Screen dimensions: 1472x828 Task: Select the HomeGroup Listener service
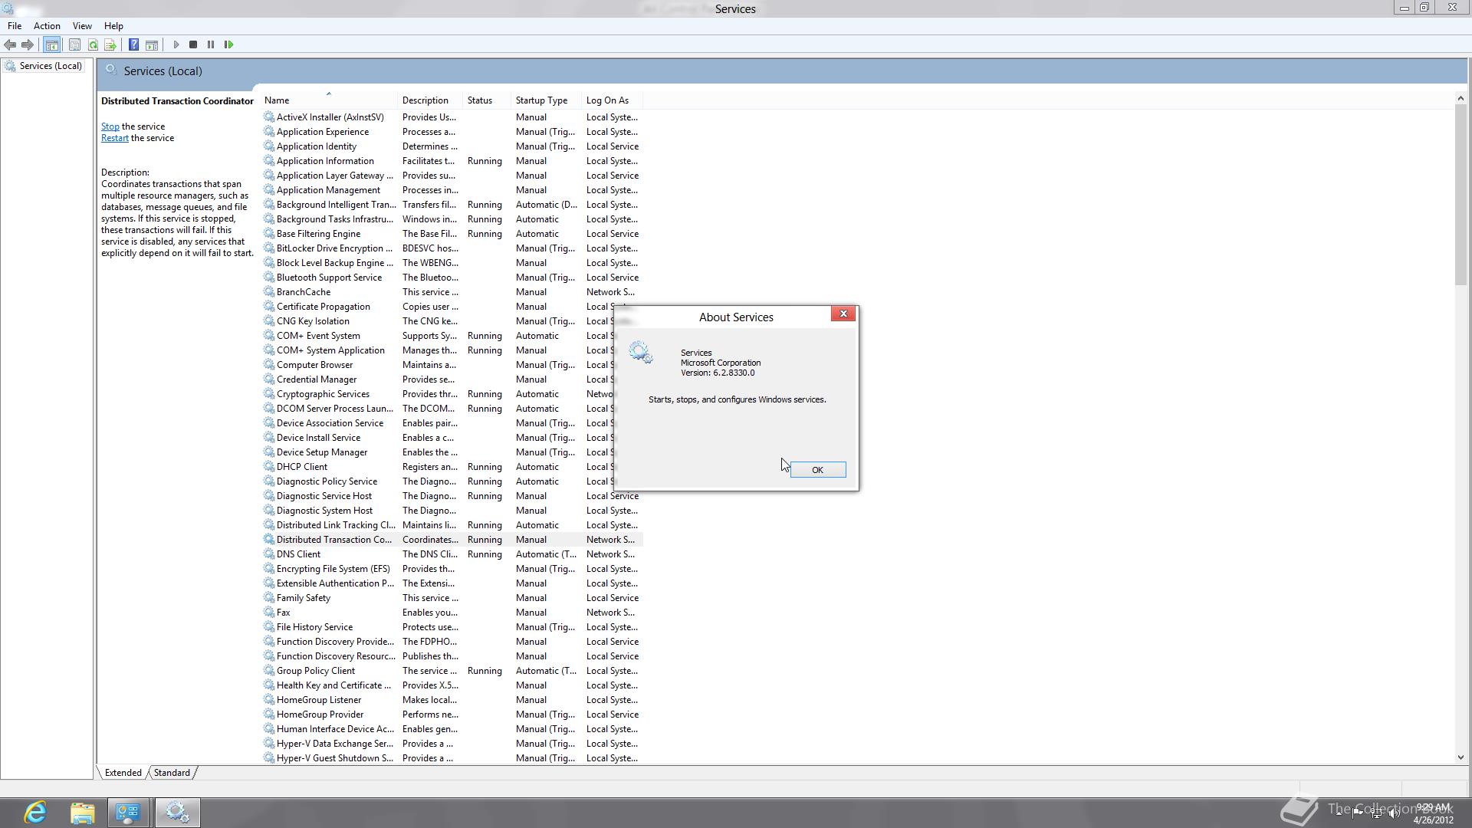point(452,700)
